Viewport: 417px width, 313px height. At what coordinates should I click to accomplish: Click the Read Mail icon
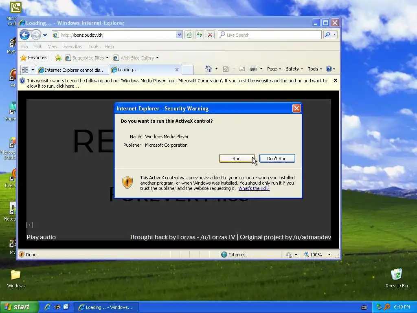click(x=242, y=69)
